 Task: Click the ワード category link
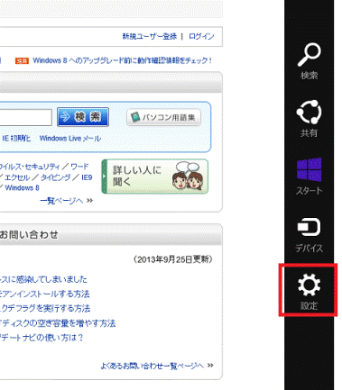pos(79,167)
